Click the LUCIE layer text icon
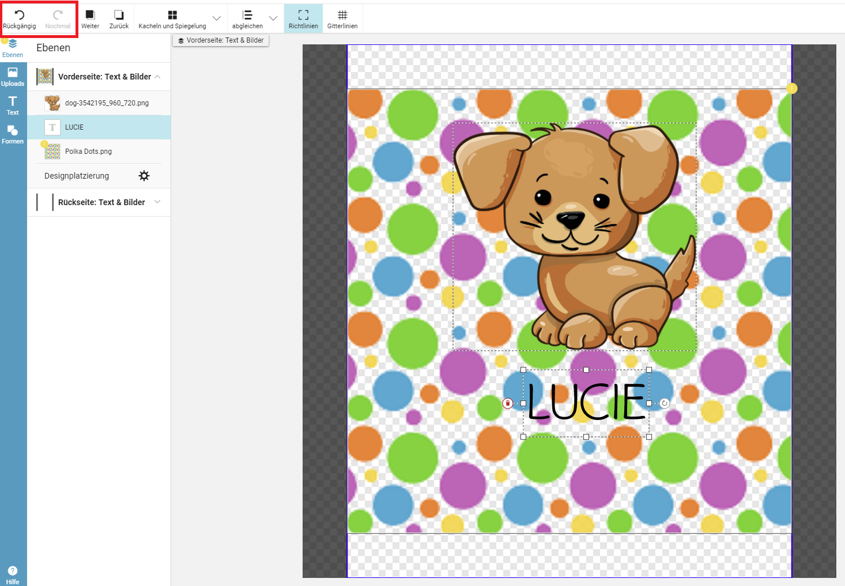Image resolution: width=845 pixels, height=586 pixels. (x=52, y=127)
